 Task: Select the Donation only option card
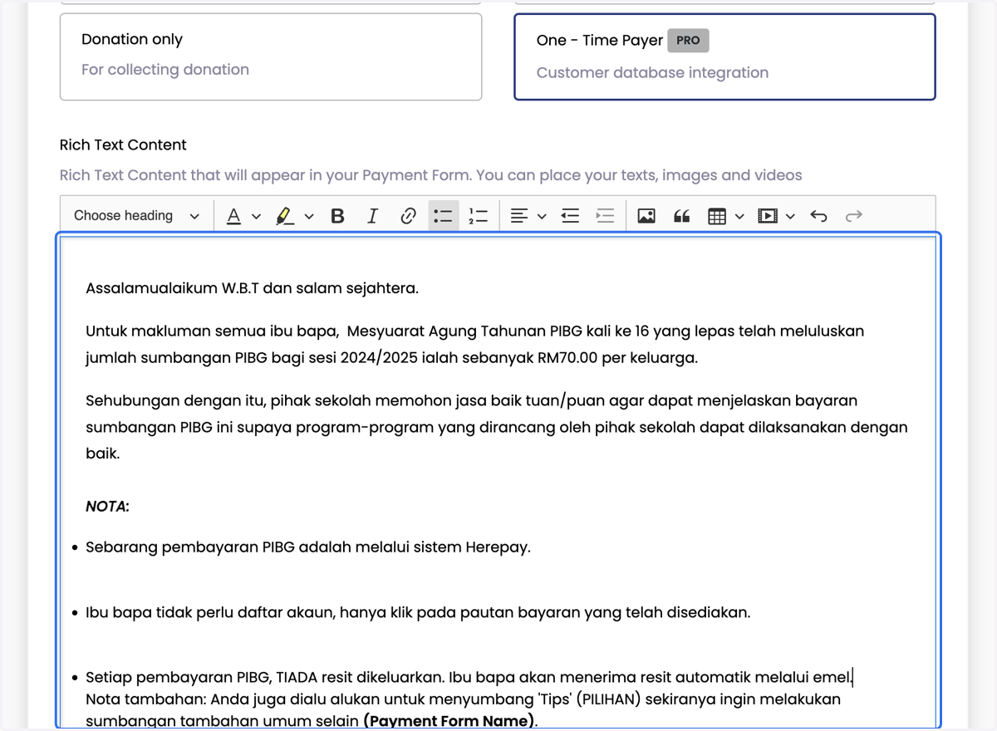click(271, 56)
